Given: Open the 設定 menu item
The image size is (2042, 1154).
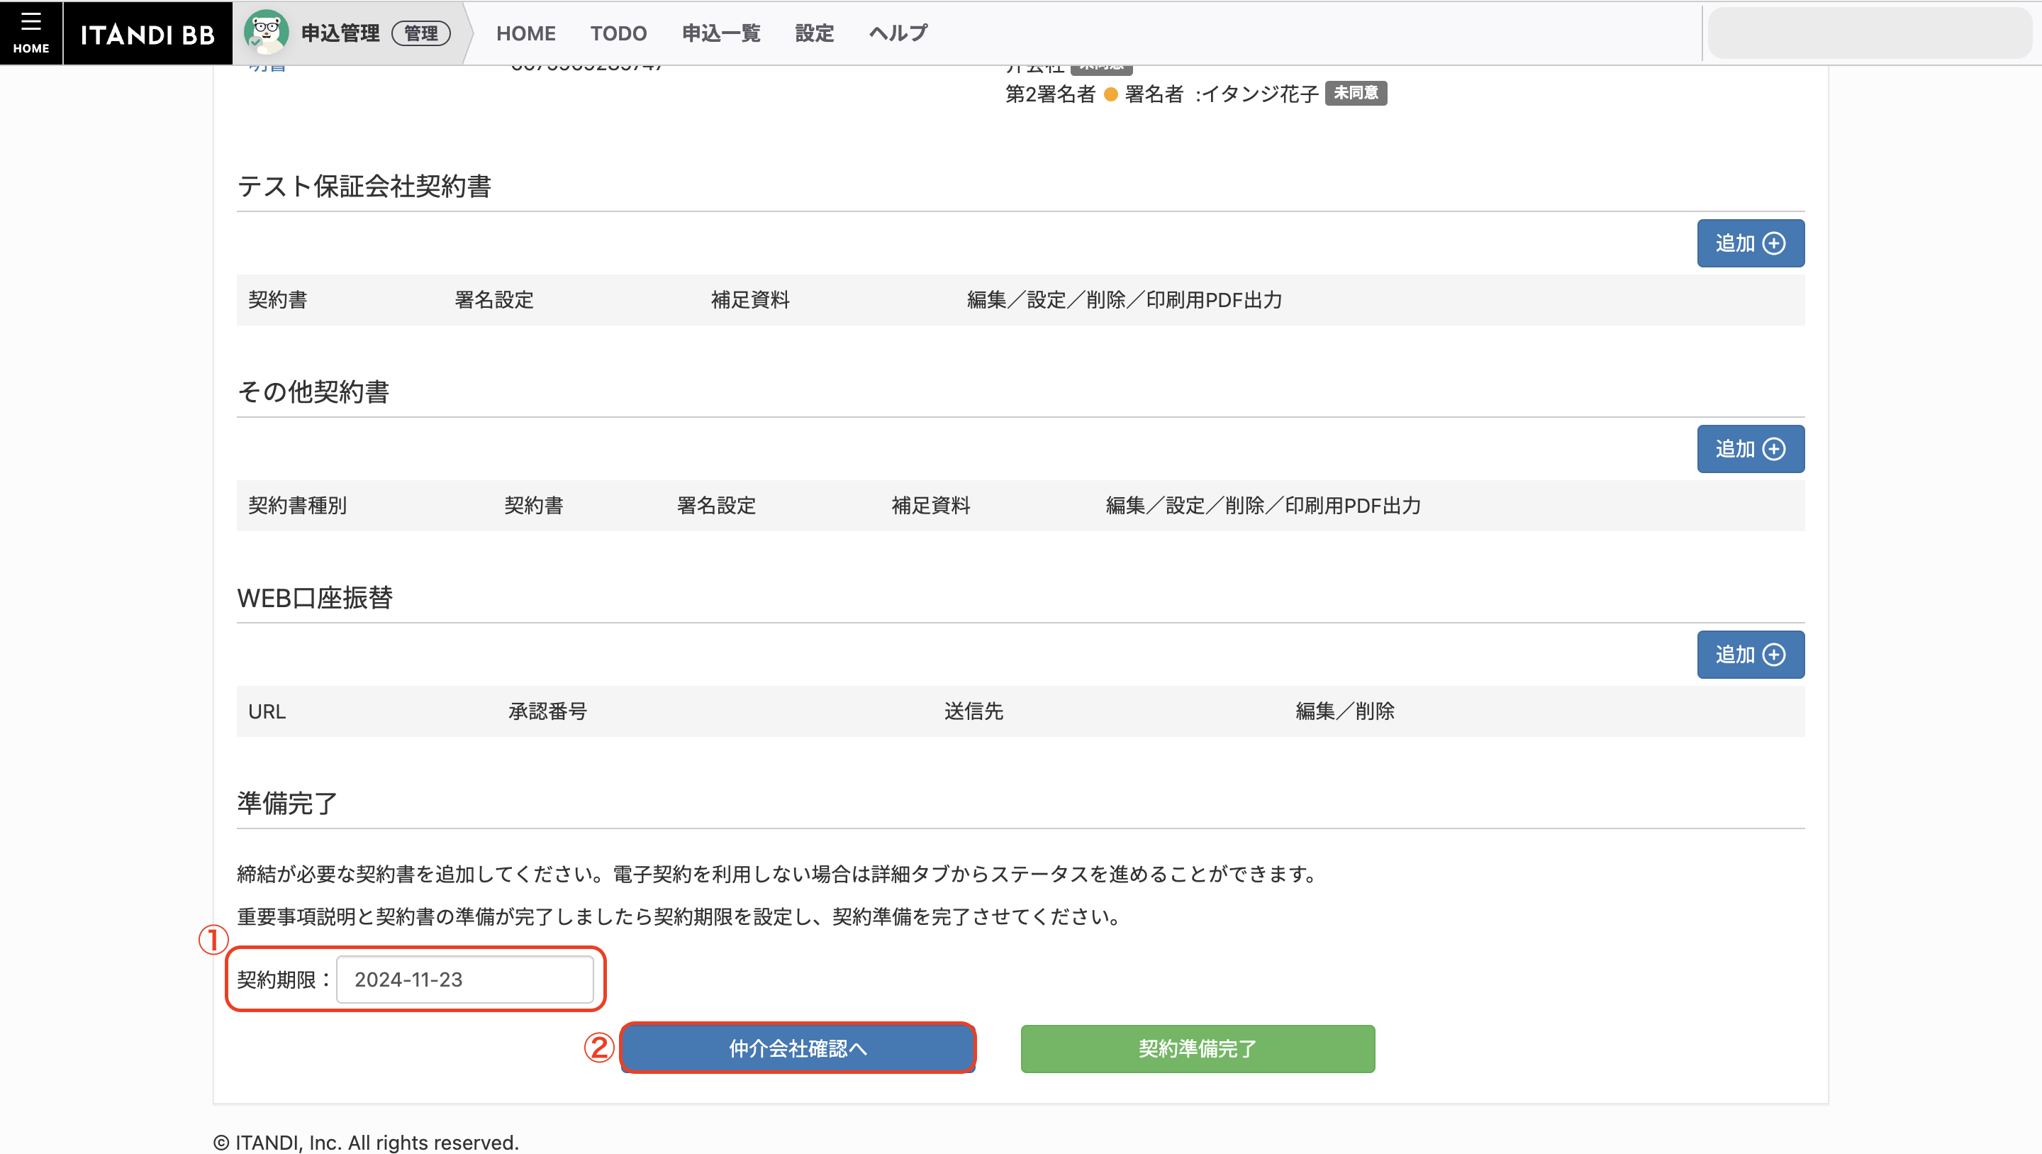Looking at the screenshot, I should coord(814,33).
